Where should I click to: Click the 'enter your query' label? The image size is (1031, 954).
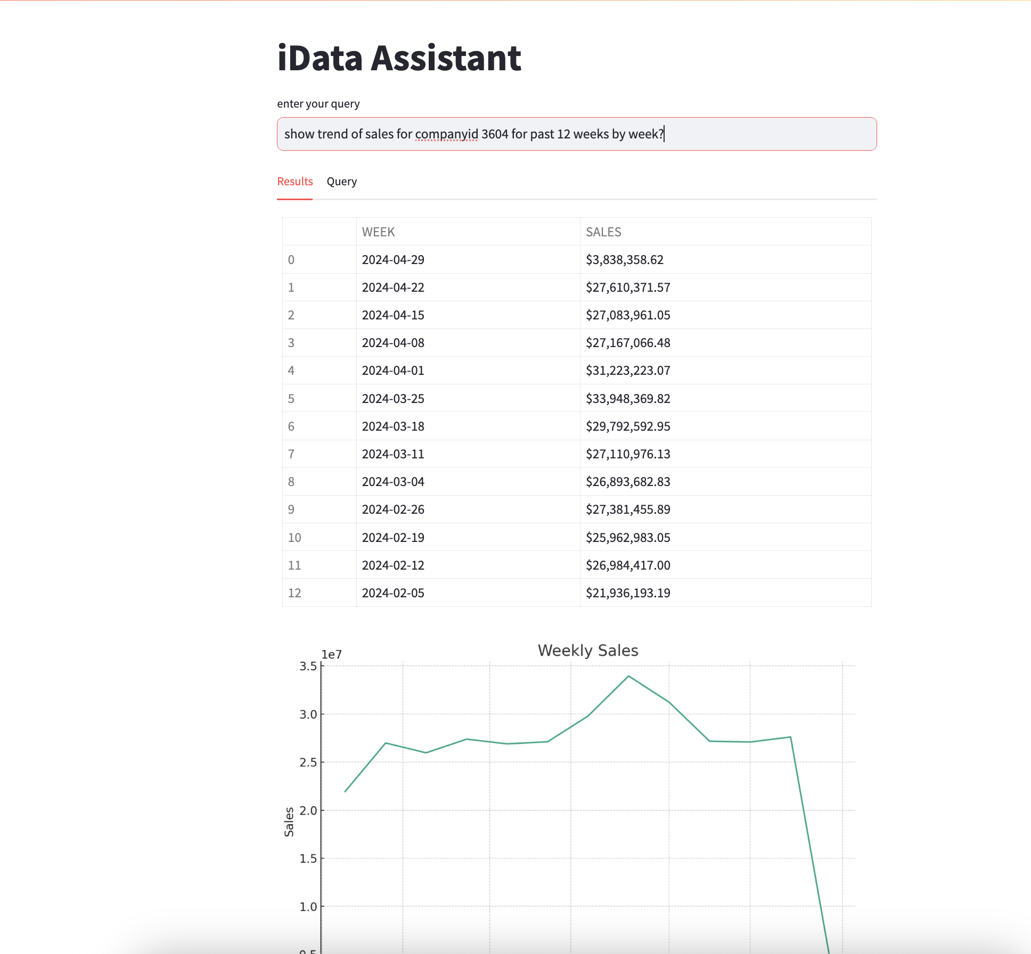tap(318, 104)
